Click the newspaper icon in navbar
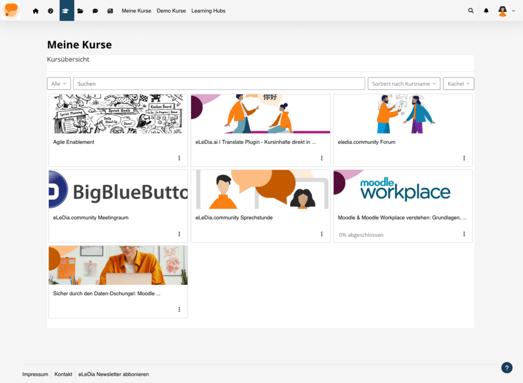This screenshot has height=383, width=523. click(x=110, y=11)
